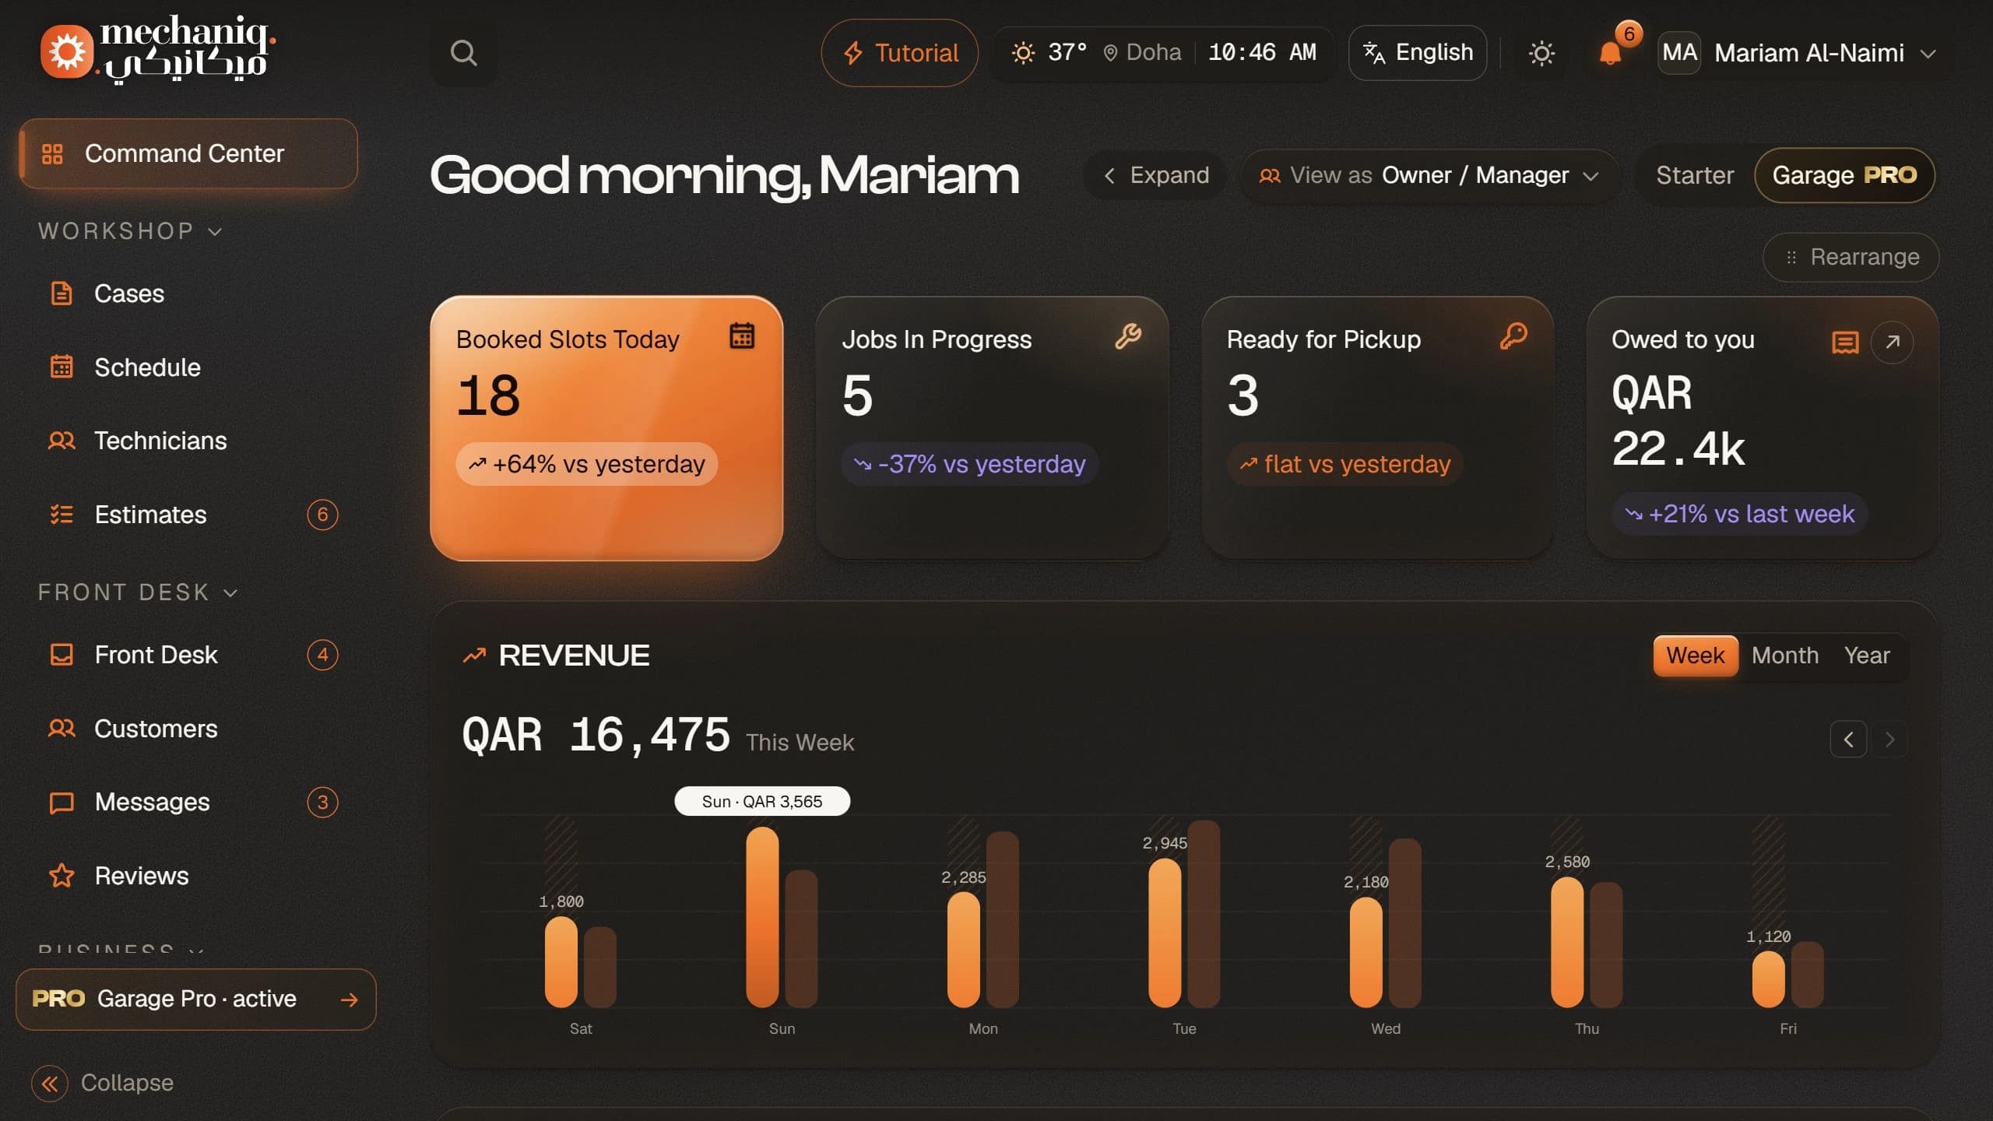
Task: Toggle the light theme sun icon
Action: click(x=1541, y=53)
